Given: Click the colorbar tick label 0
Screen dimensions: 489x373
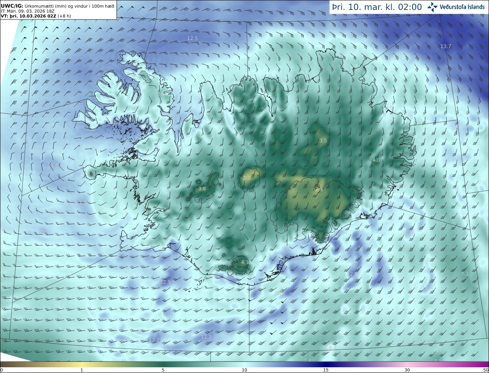Looking at the screenshot, I should (x=2, y=370).
